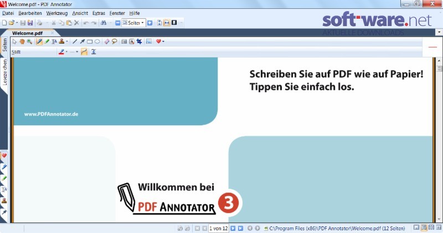Insert image with the picture icon
The height and width of the screenshot is (233, 443).
(149, 42)
